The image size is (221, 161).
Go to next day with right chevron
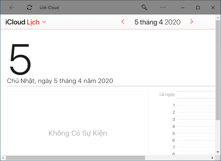point(192,21)
